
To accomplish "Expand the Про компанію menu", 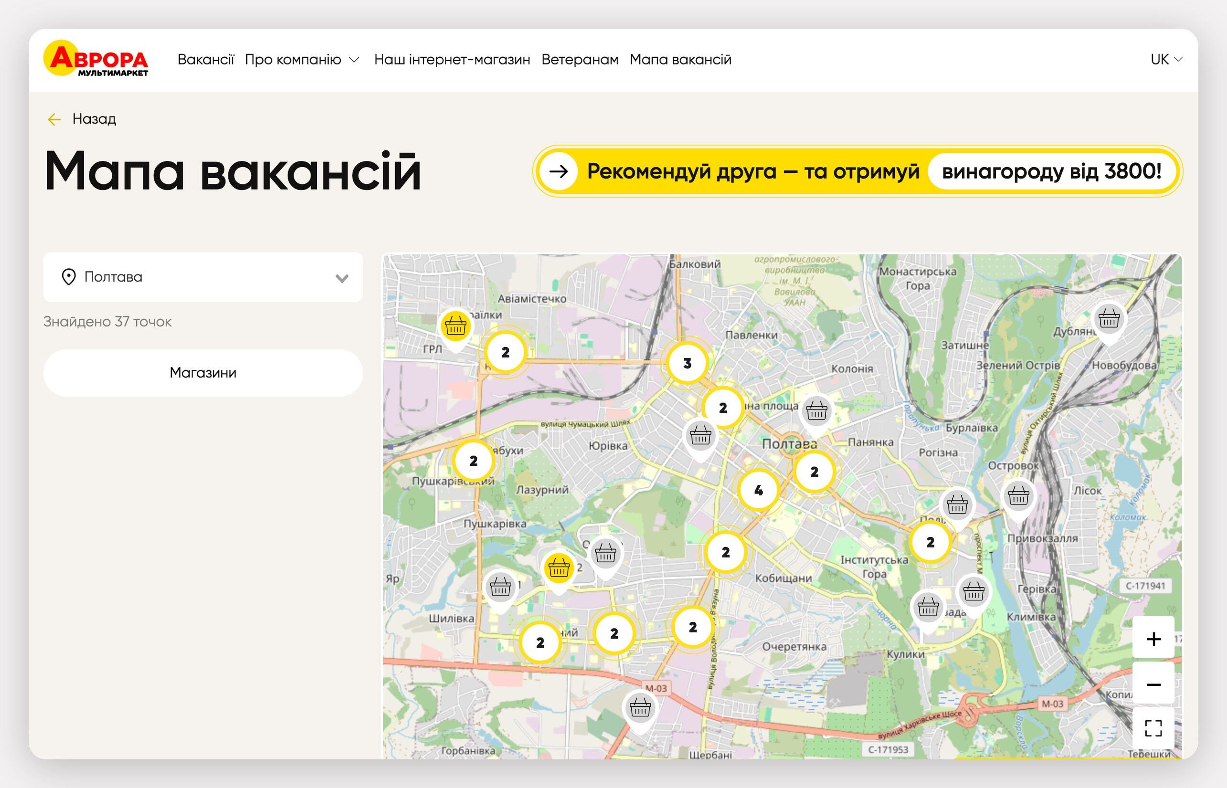I will pyautogui.click(x=302, y=59).
